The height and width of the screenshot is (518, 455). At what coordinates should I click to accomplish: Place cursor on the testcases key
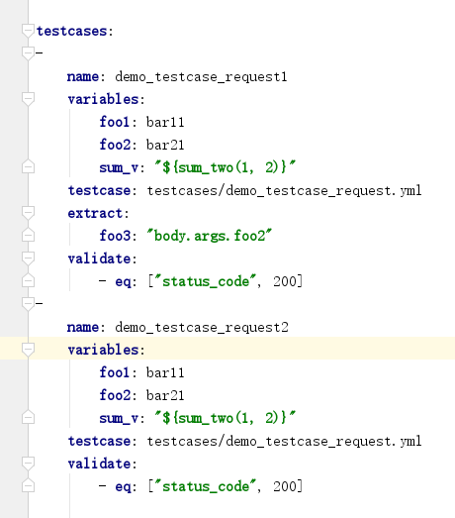click(72, 31)
